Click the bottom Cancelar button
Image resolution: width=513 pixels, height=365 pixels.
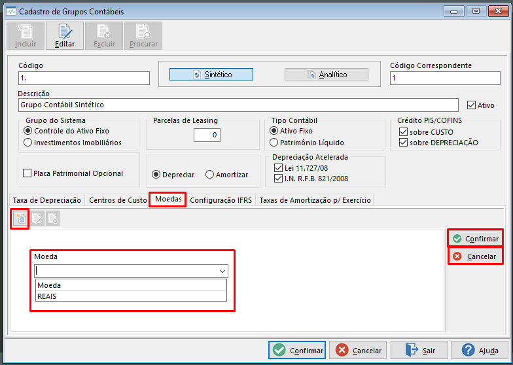[x=358, y=351]
